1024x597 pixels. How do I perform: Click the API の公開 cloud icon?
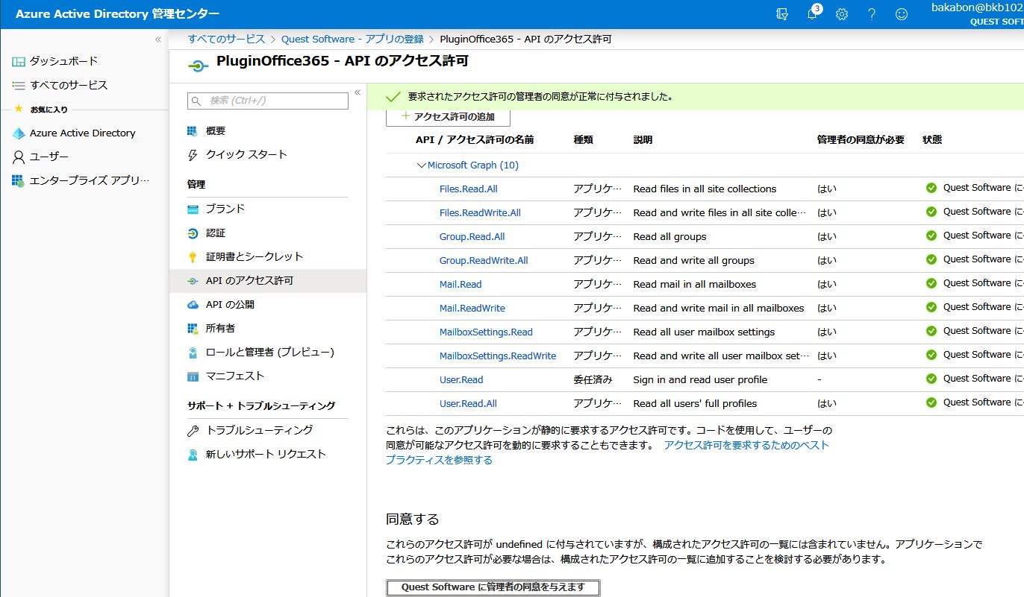193,304
